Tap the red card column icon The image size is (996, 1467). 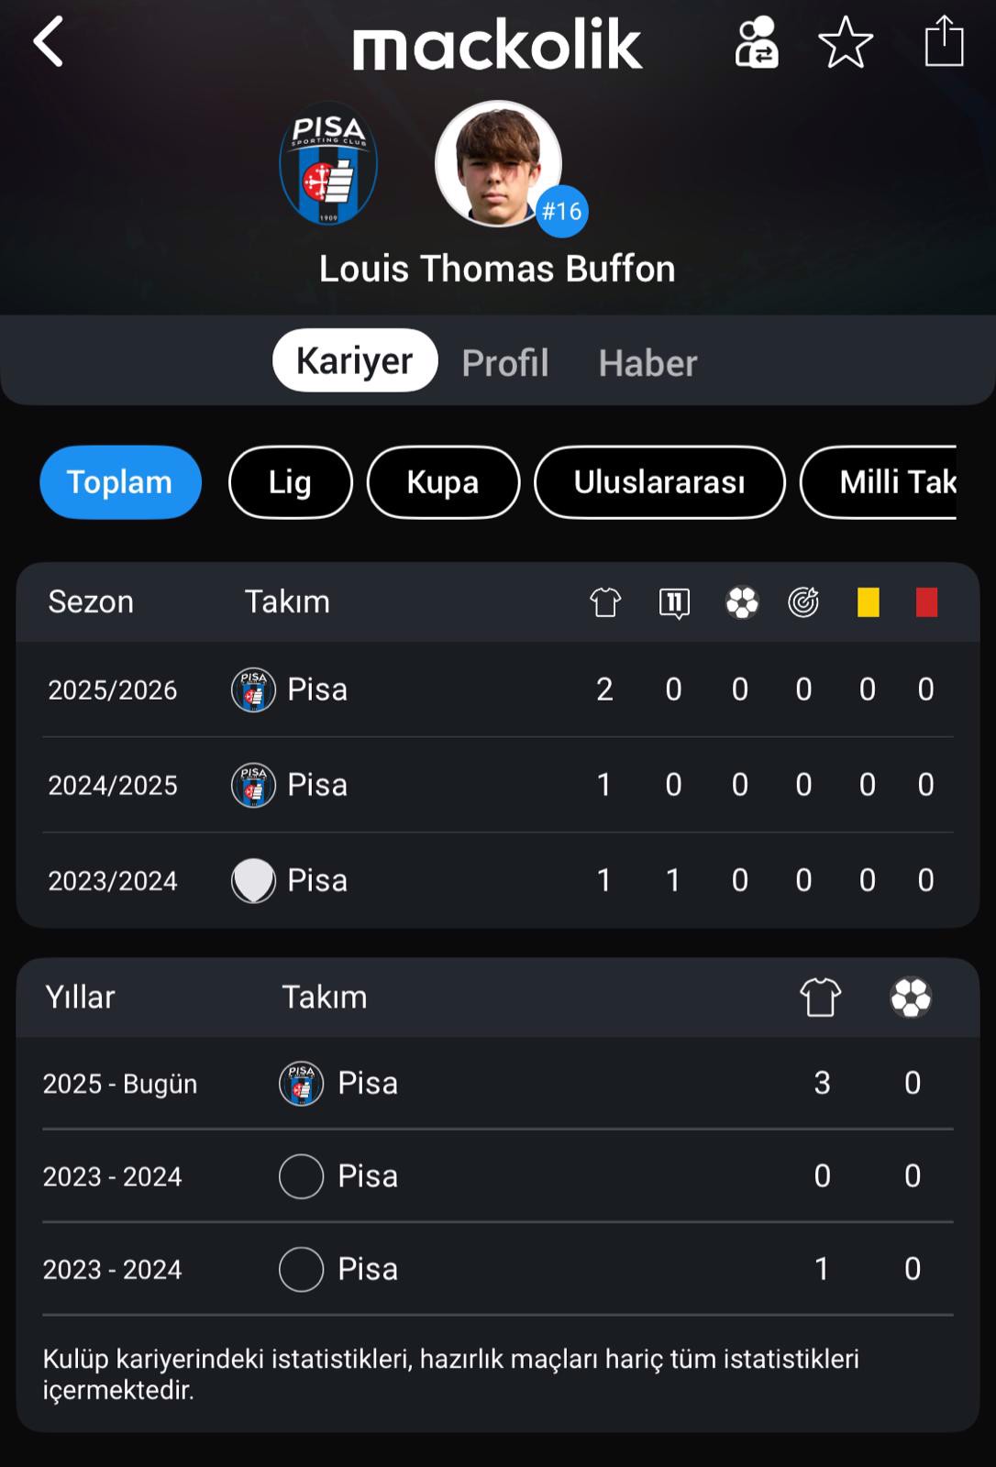(926, 602)
